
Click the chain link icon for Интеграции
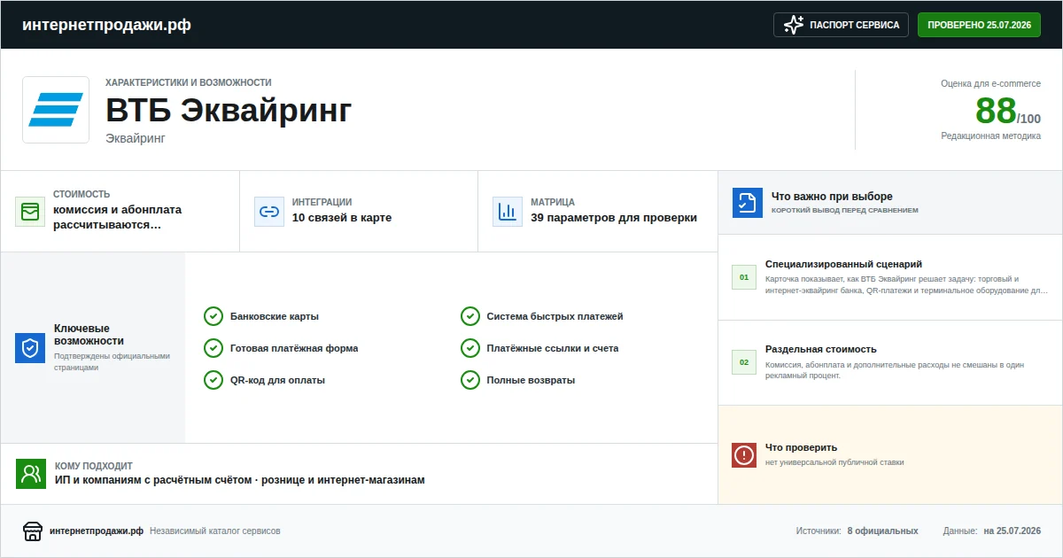(269, 212)
